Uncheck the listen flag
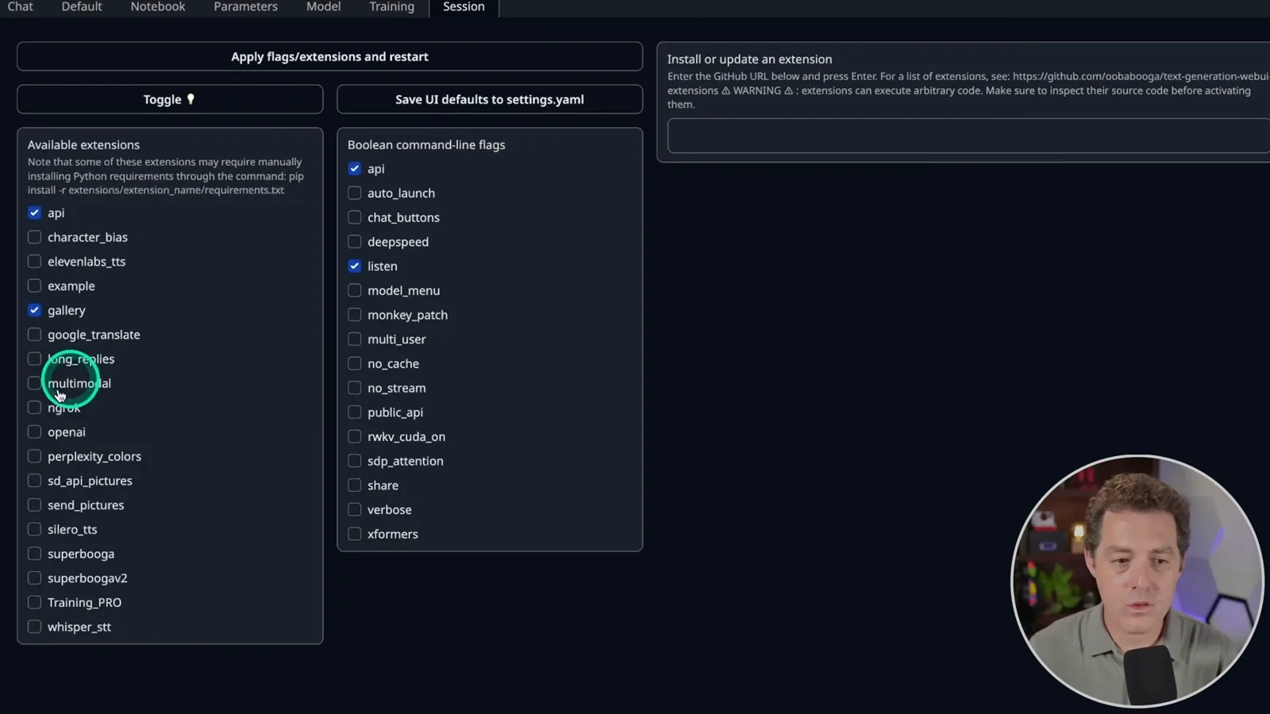 pyautogui.click(x=354, y=266)
